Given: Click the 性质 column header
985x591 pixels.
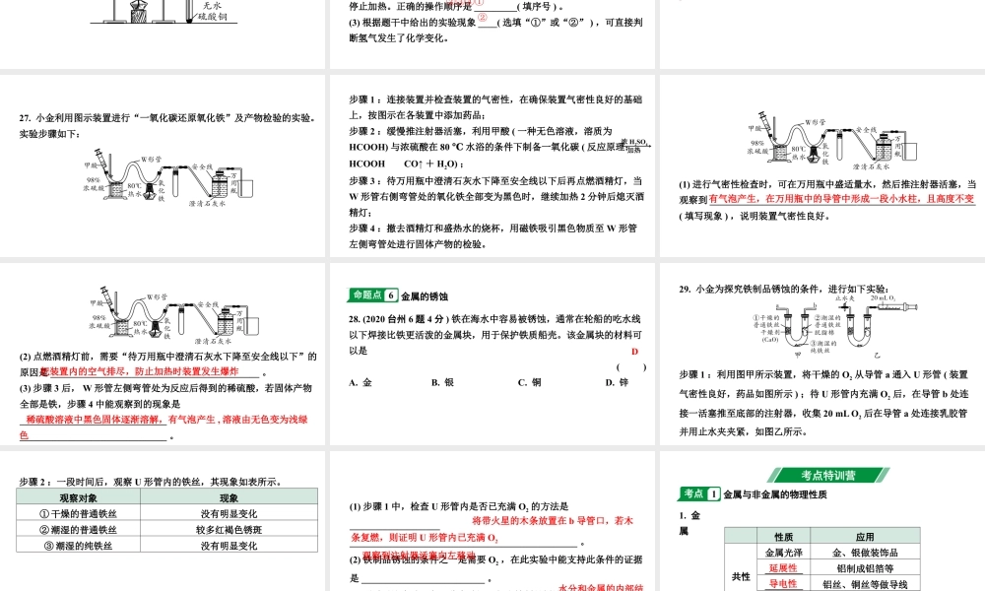Looking at the screenshot, I should [x=783, y=537].
